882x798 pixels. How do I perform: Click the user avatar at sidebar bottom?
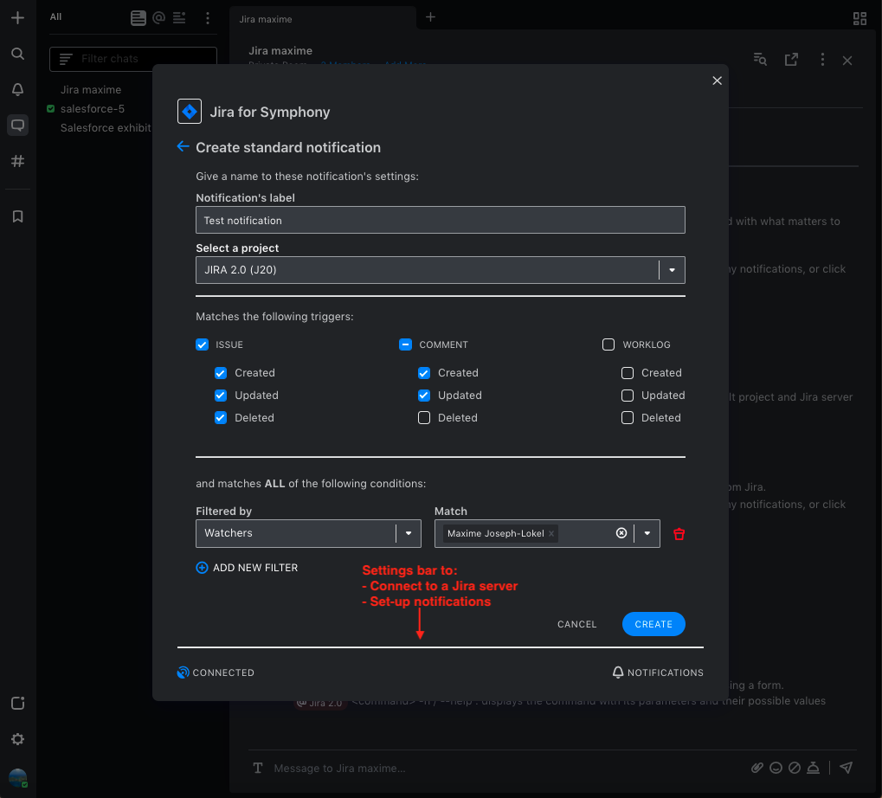pos(17,778)
